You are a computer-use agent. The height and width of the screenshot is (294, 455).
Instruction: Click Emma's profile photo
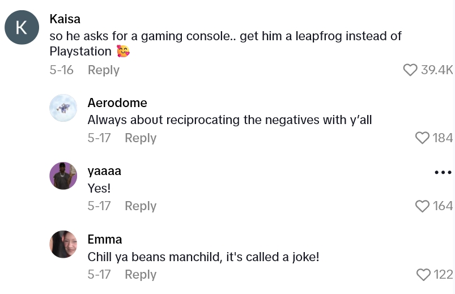point(63,244)
